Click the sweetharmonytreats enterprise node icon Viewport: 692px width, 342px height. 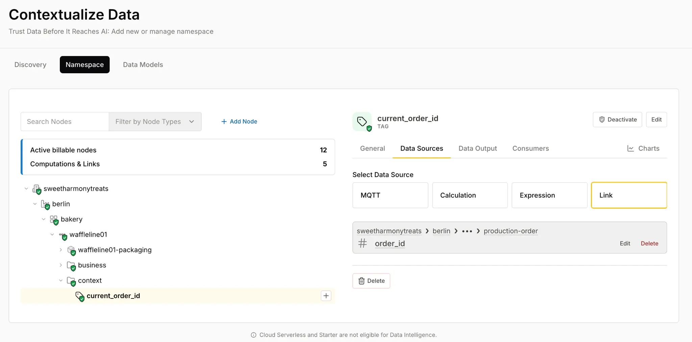click(36, 189)
